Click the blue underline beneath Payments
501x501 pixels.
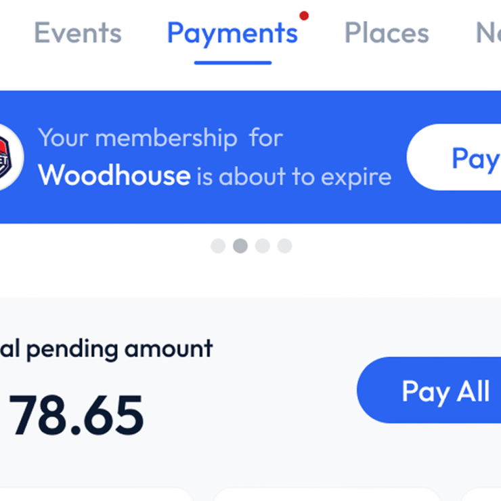pos(233,62)
